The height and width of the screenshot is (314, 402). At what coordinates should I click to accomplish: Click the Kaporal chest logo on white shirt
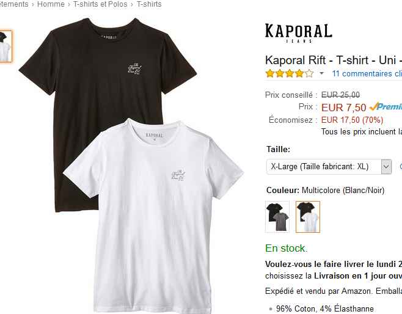click(x=178, y=175)
